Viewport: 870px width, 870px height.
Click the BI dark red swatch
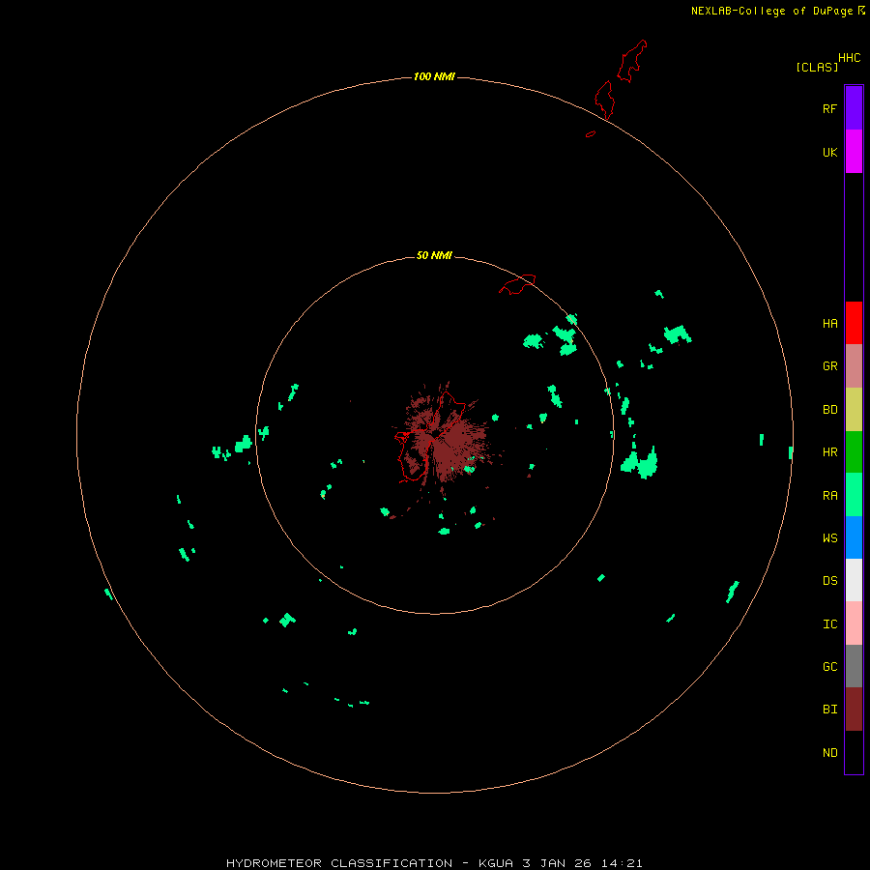tap(854, 710)
